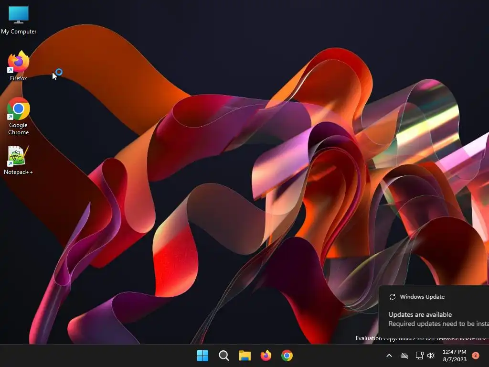The image size is (489, 367).
Task: Click the "Firefox" icon label
Action: [19, 78]
